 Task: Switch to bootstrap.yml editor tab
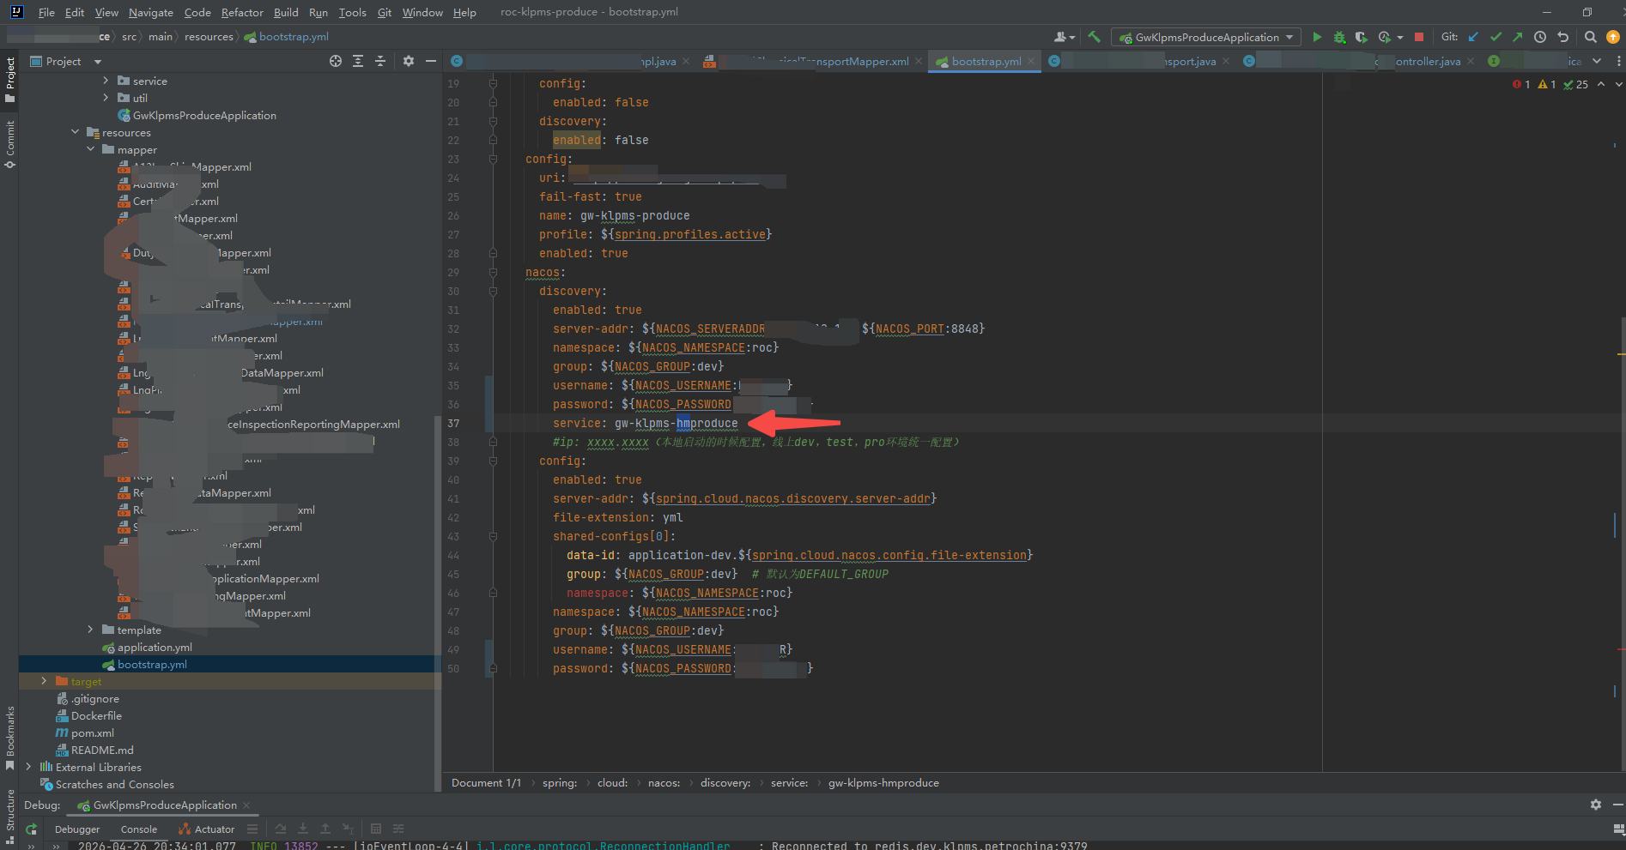click(x=986, y=61)
